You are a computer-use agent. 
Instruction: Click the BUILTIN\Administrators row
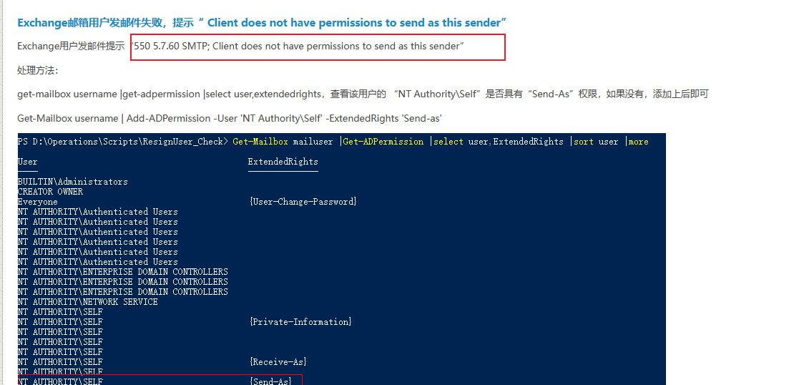(x=72, y=182)
